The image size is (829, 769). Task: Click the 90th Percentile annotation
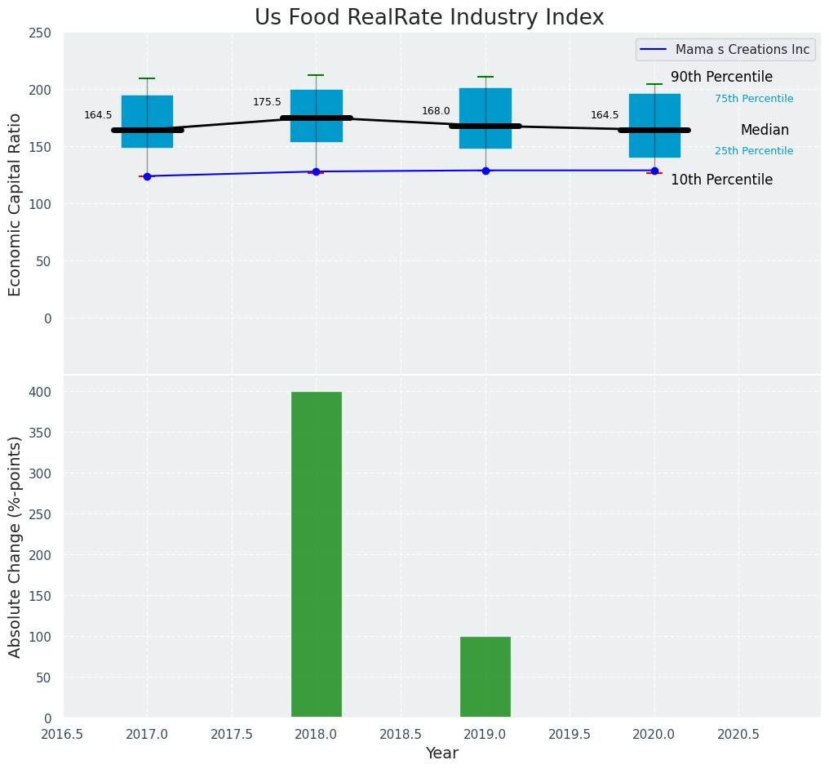pyautogui.click(x=721, y=77)
